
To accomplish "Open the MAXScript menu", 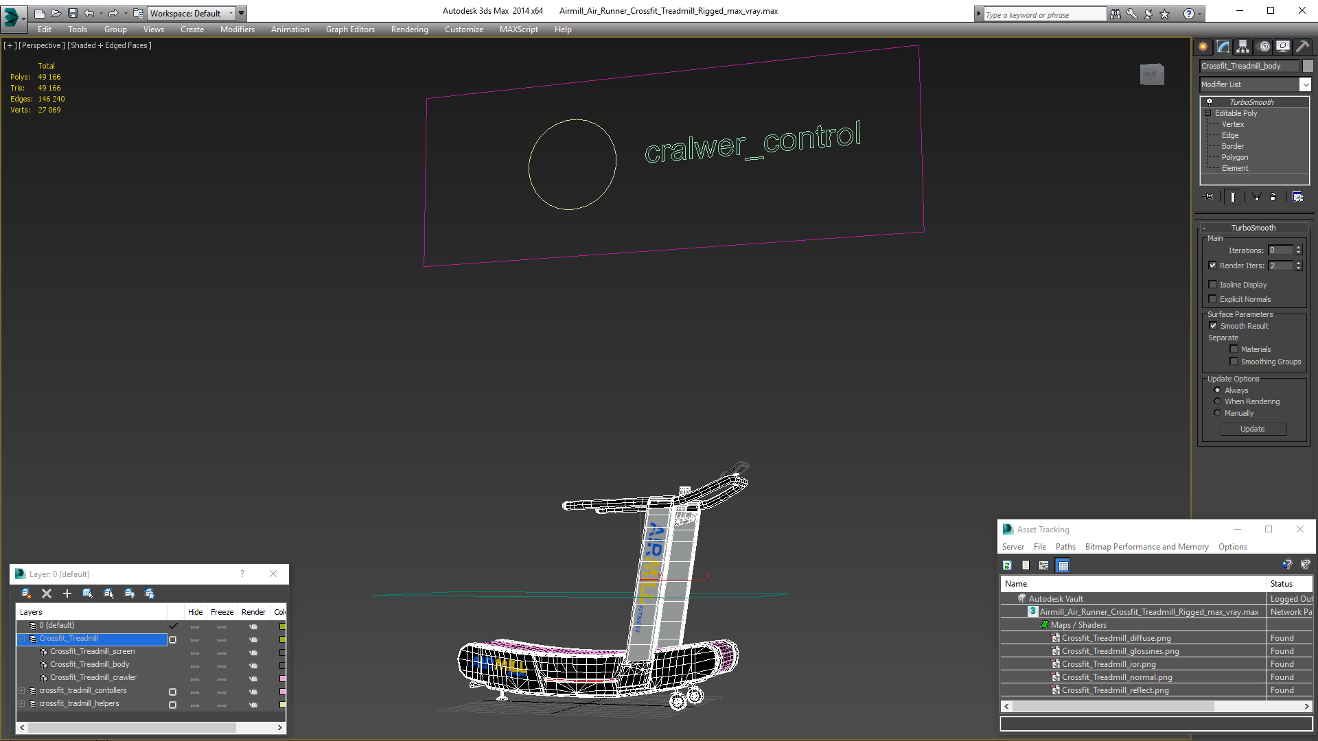I will click(x=518, y=30).
